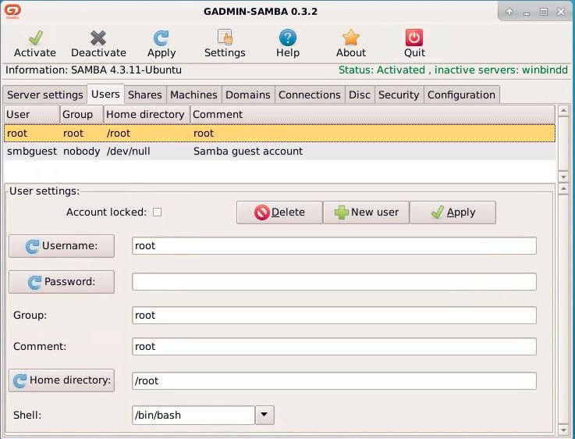Focus the empty Password field
Viewport: 575px width, 439px height.
[x=334, y=281]
